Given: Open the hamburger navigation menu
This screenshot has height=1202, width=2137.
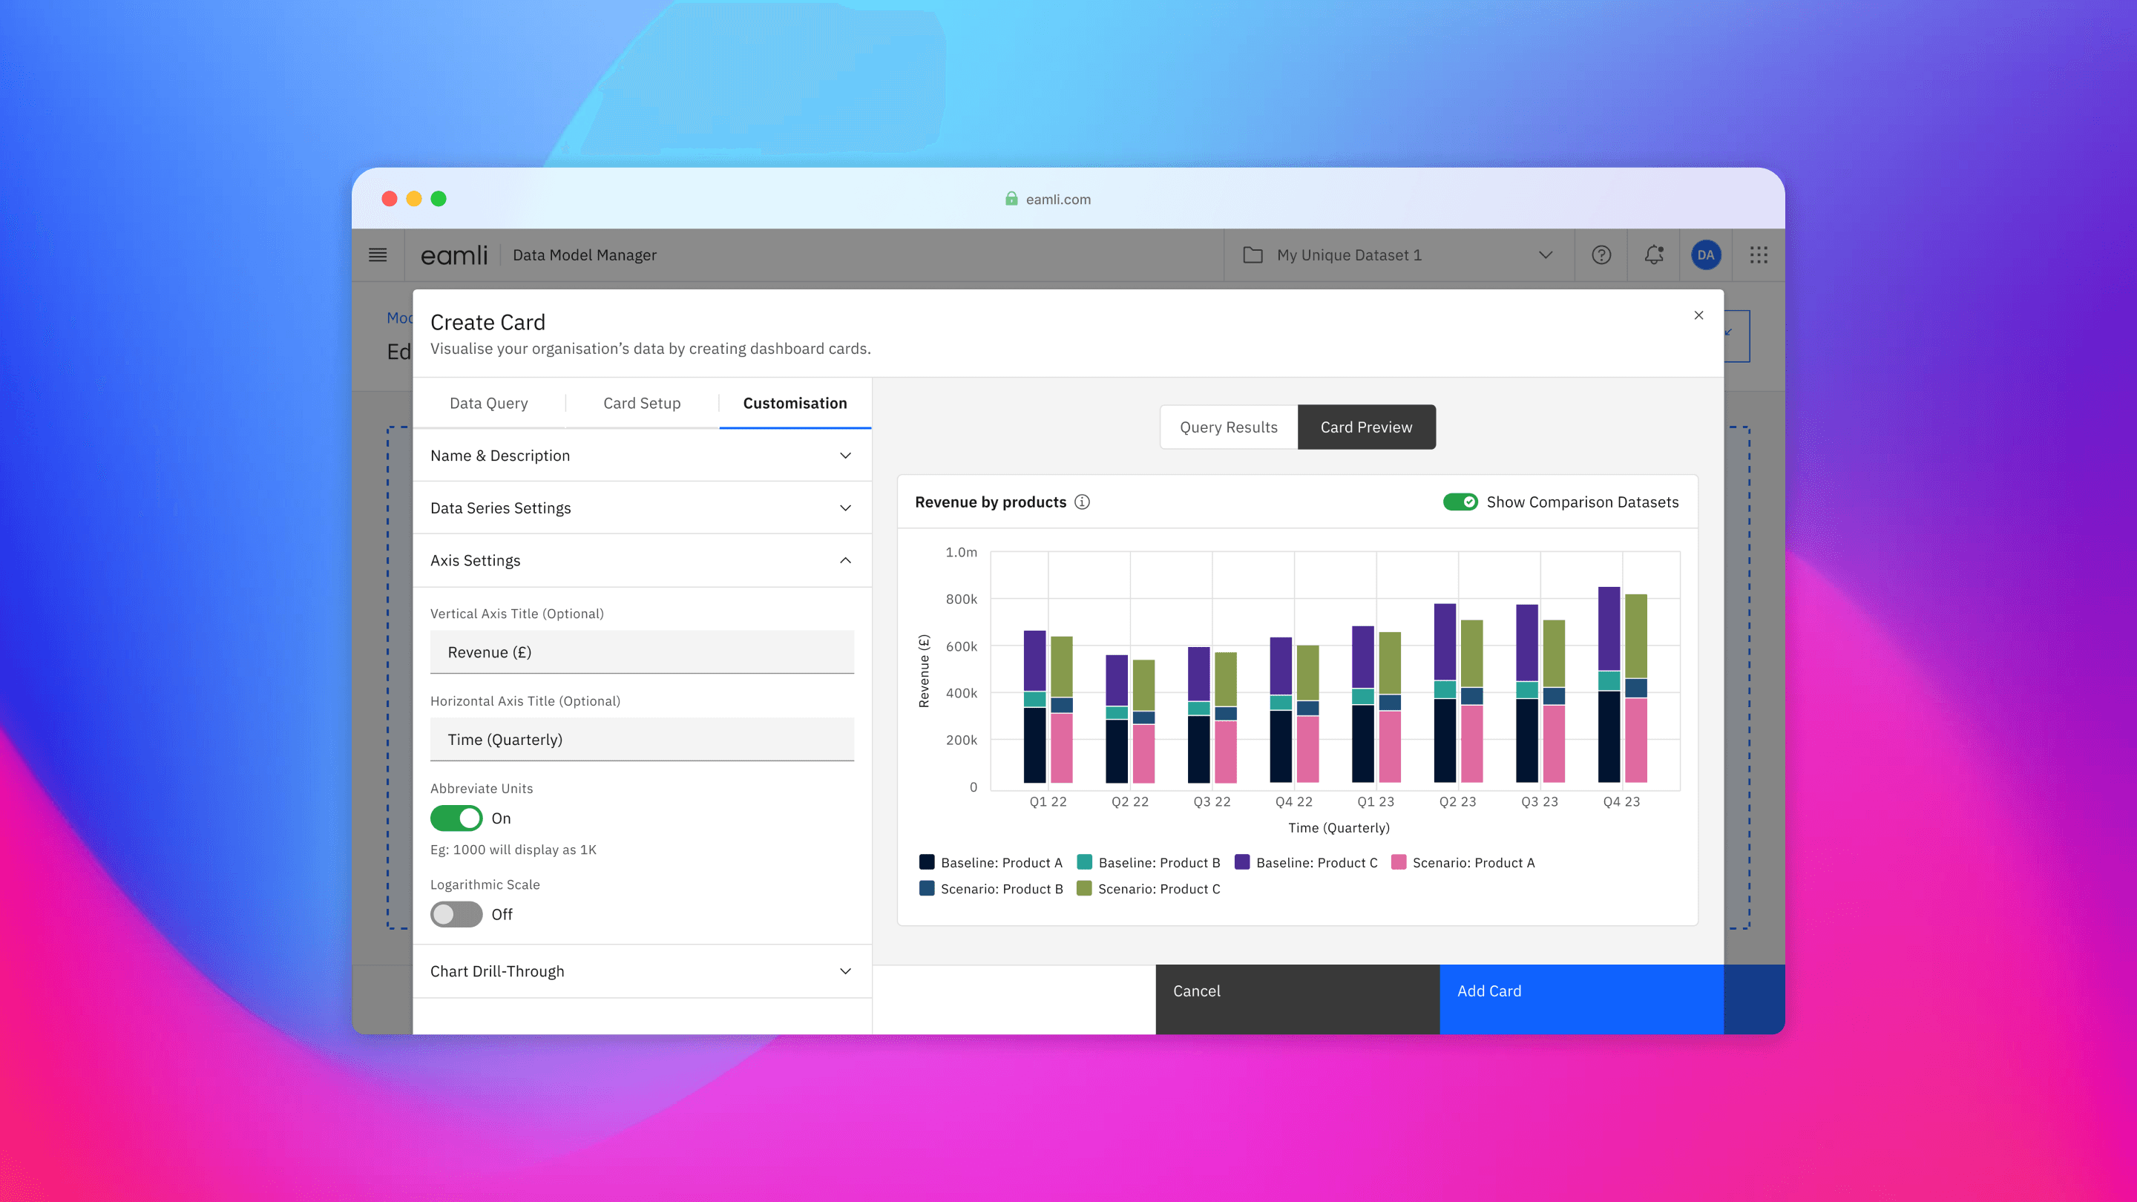Looking at the screenshot, I should (378, 254).
